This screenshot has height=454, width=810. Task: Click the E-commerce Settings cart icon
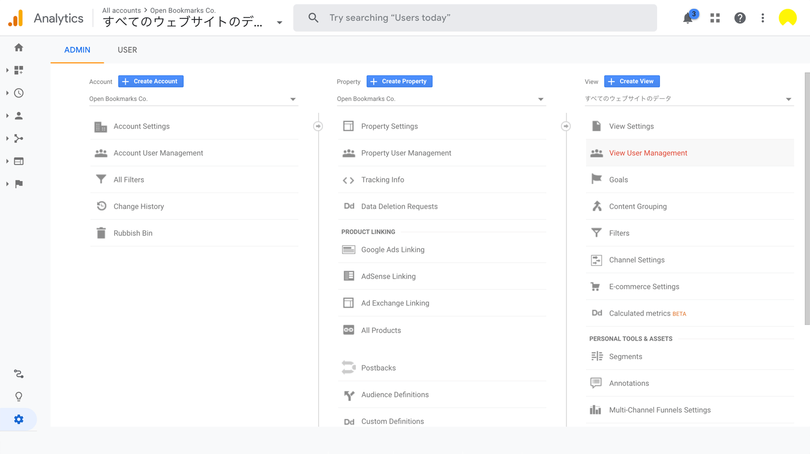[596, 287]
